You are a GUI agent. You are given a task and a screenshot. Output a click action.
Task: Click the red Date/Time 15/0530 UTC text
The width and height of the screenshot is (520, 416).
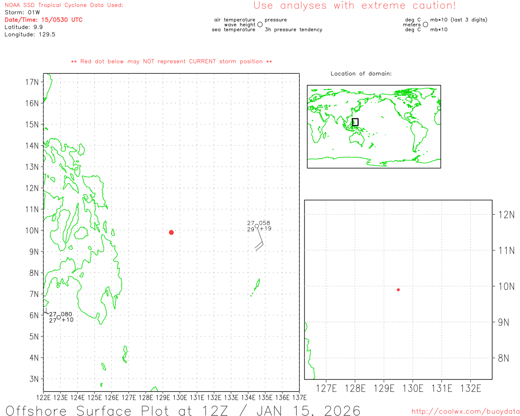coord(43,19)
